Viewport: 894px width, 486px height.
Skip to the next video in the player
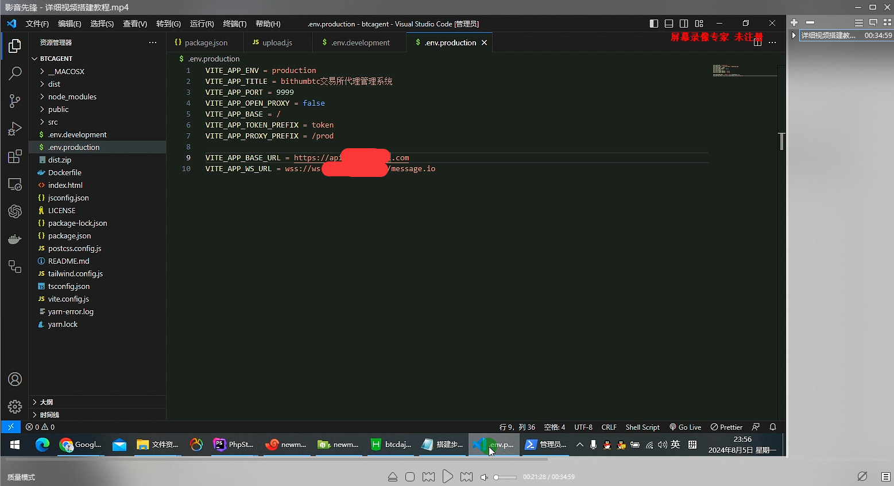click(x=466, y=477)
